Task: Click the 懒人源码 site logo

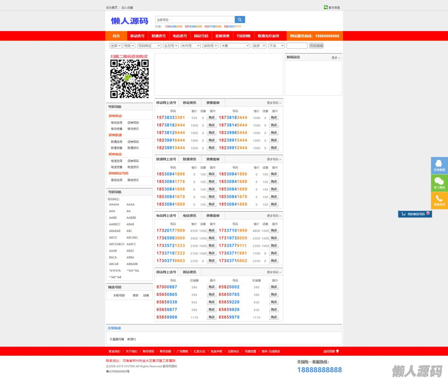Action: [x=129, y=21]
